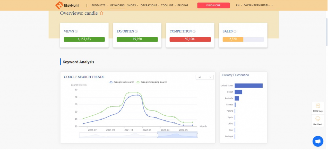Toggle the Google web search legend series

[122, 82]
